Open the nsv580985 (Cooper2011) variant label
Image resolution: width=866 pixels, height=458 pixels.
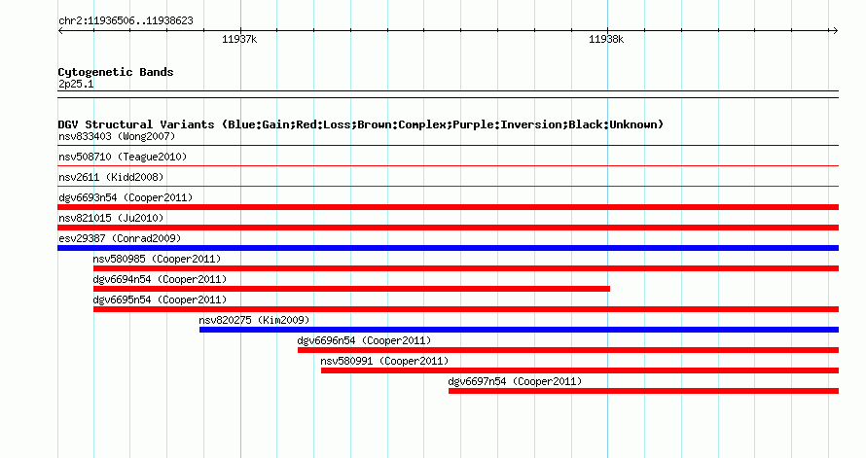click(157, 259)
